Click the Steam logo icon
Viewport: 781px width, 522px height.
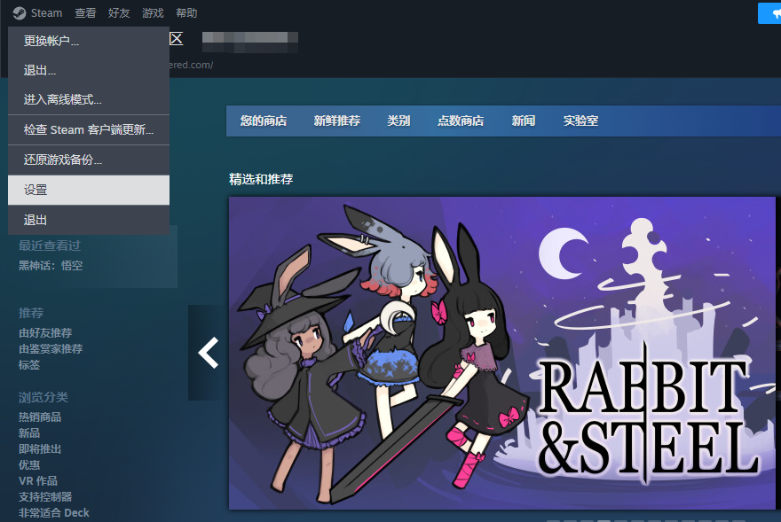(20, 13)
